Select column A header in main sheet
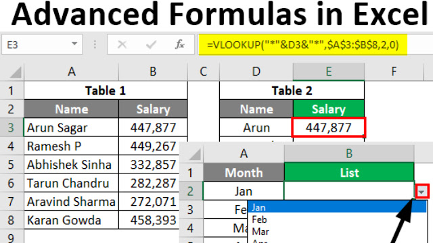This screenshot has height=243, width=433. [72, 72]
